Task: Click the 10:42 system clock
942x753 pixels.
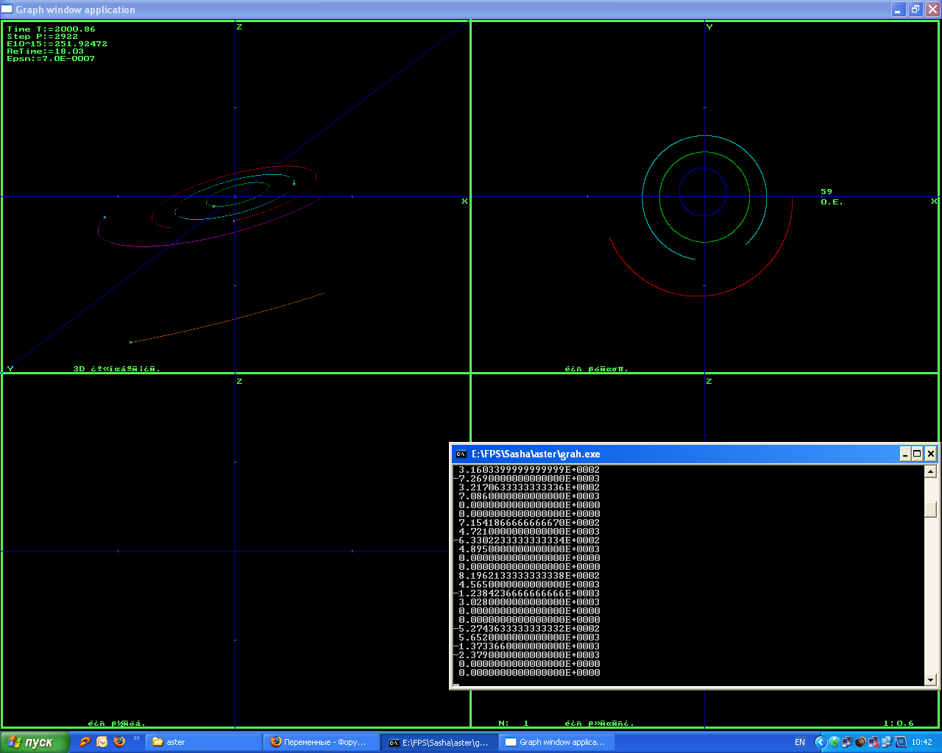Action: coord(921,742)
